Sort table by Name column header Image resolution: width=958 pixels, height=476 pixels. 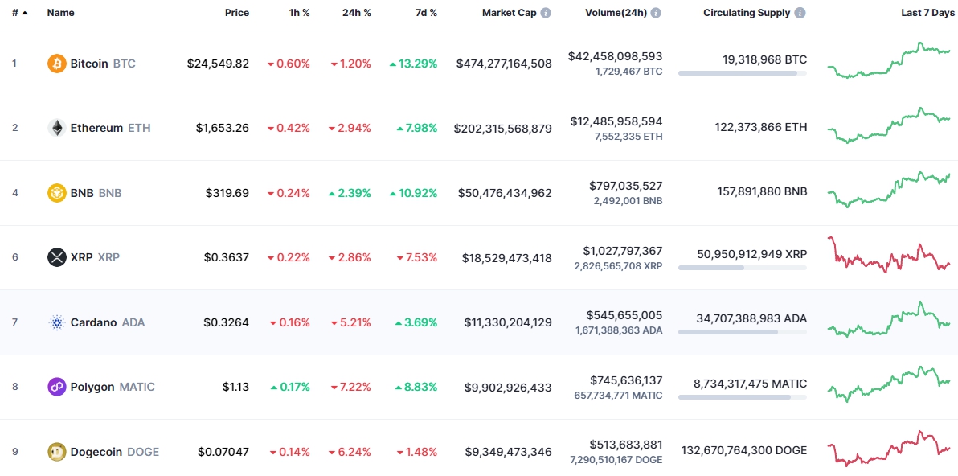point(61,13)
